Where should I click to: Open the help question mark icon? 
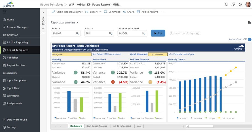click(240, 4)
